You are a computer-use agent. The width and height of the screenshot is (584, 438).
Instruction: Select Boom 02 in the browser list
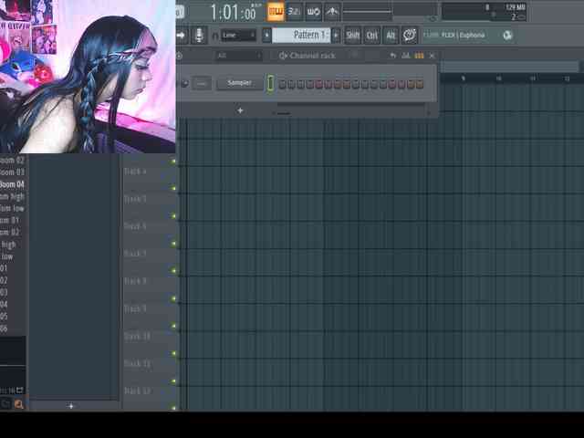click(13, 160)
